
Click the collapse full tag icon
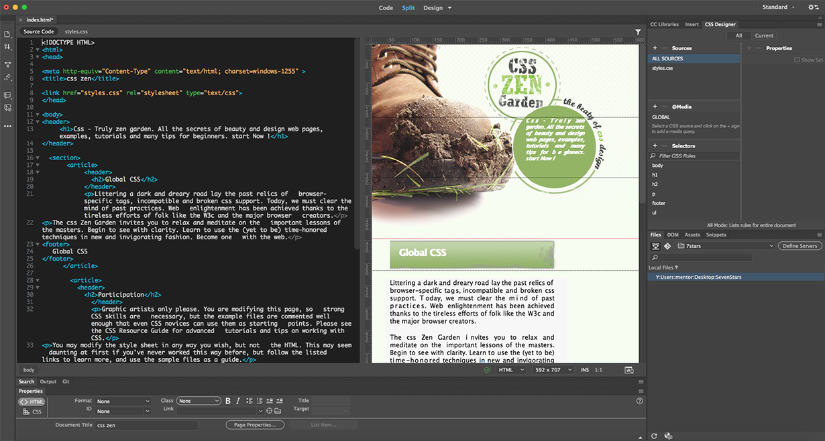(x=7, y=65)
